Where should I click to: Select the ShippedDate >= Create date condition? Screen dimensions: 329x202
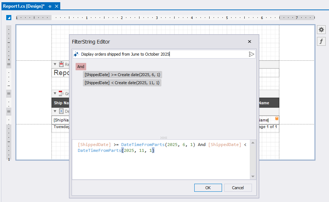(x=122, y=75)
